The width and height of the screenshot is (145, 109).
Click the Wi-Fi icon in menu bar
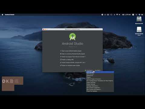click(x=117, y=15)
